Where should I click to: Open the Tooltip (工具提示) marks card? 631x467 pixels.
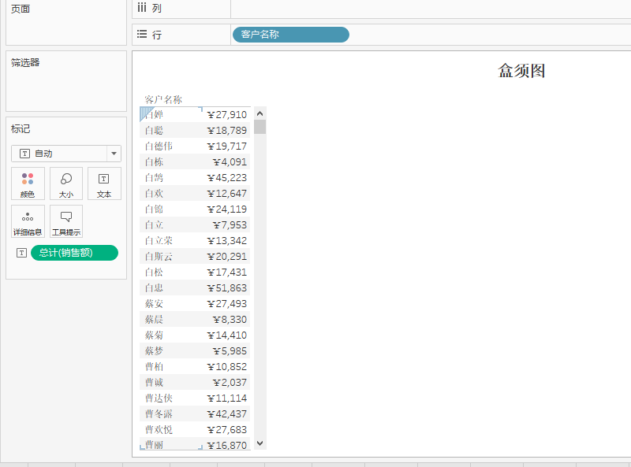pos(66,221)
